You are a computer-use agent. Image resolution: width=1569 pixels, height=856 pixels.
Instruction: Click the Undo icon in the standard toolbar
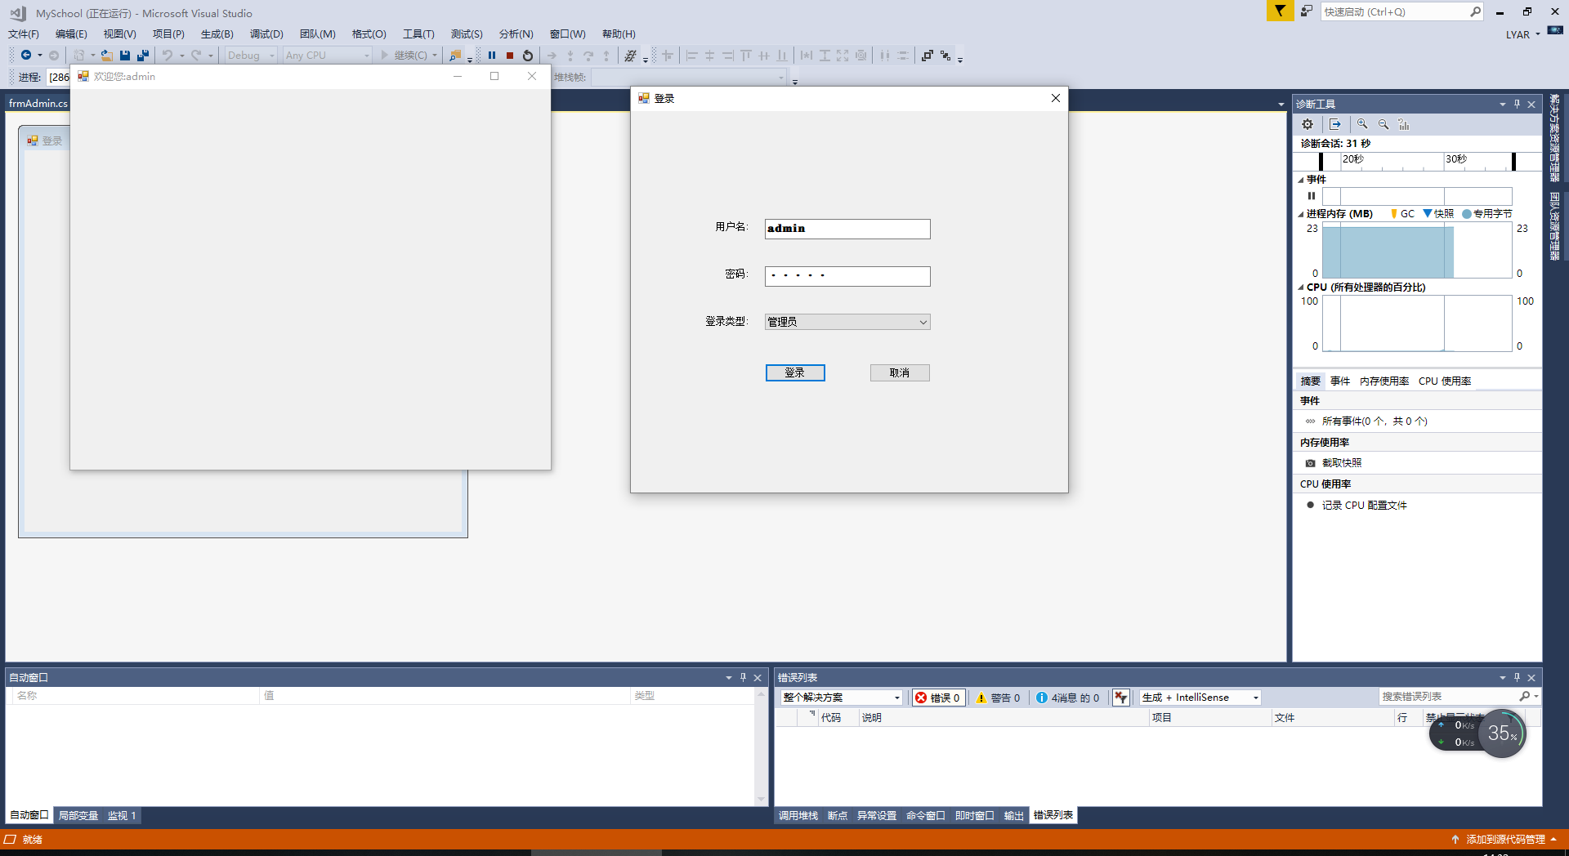point(167,55)
